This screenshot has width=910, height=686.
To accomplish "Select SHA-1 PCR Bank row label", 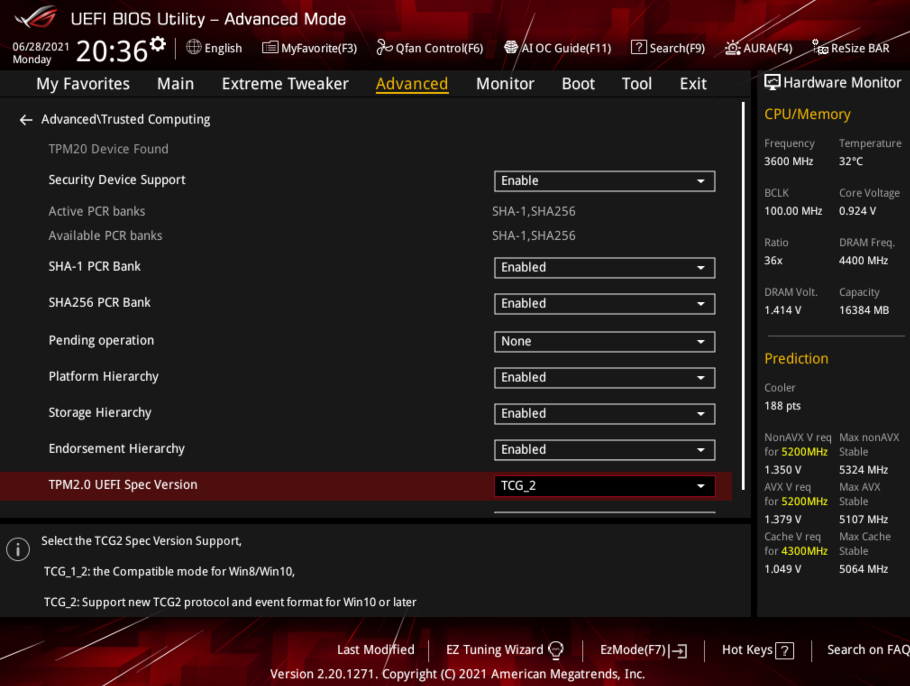I will pyautogui.click(x=94, y=267).
